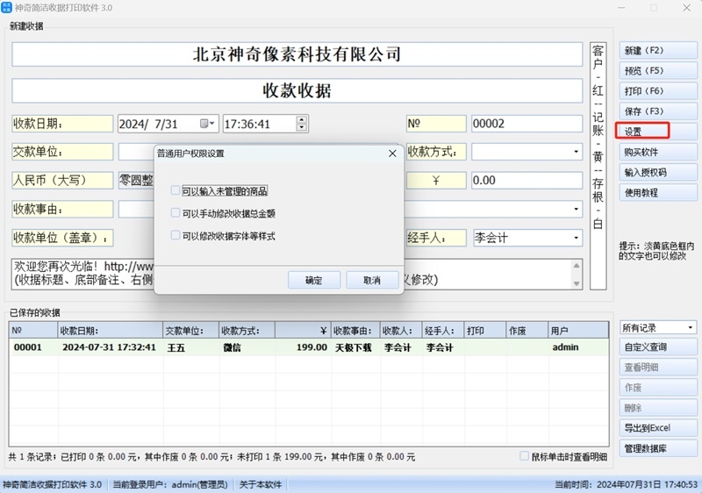Click the amount field showing 0.00
Screen dimensions: 702x493
point(526,181)
